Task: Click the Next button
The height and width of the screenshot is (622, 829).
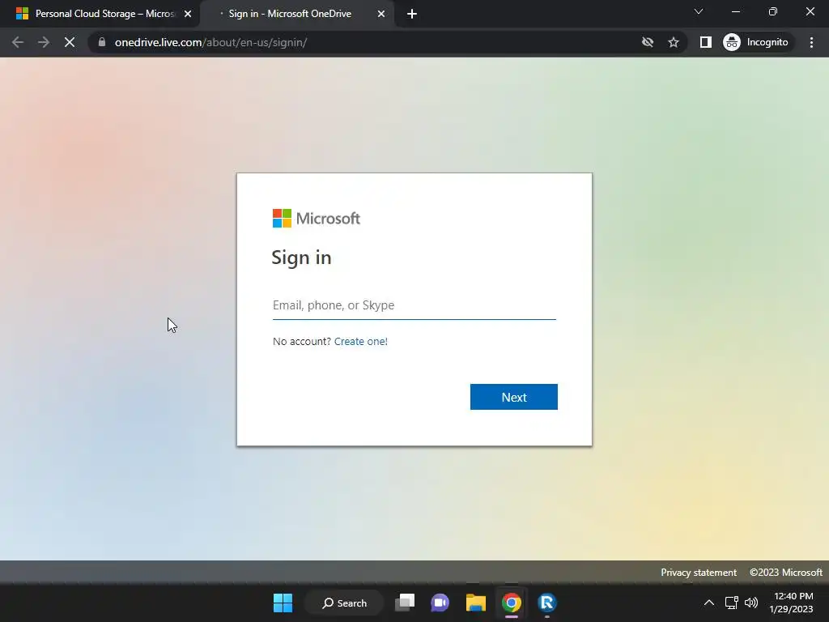Action: 514,397
